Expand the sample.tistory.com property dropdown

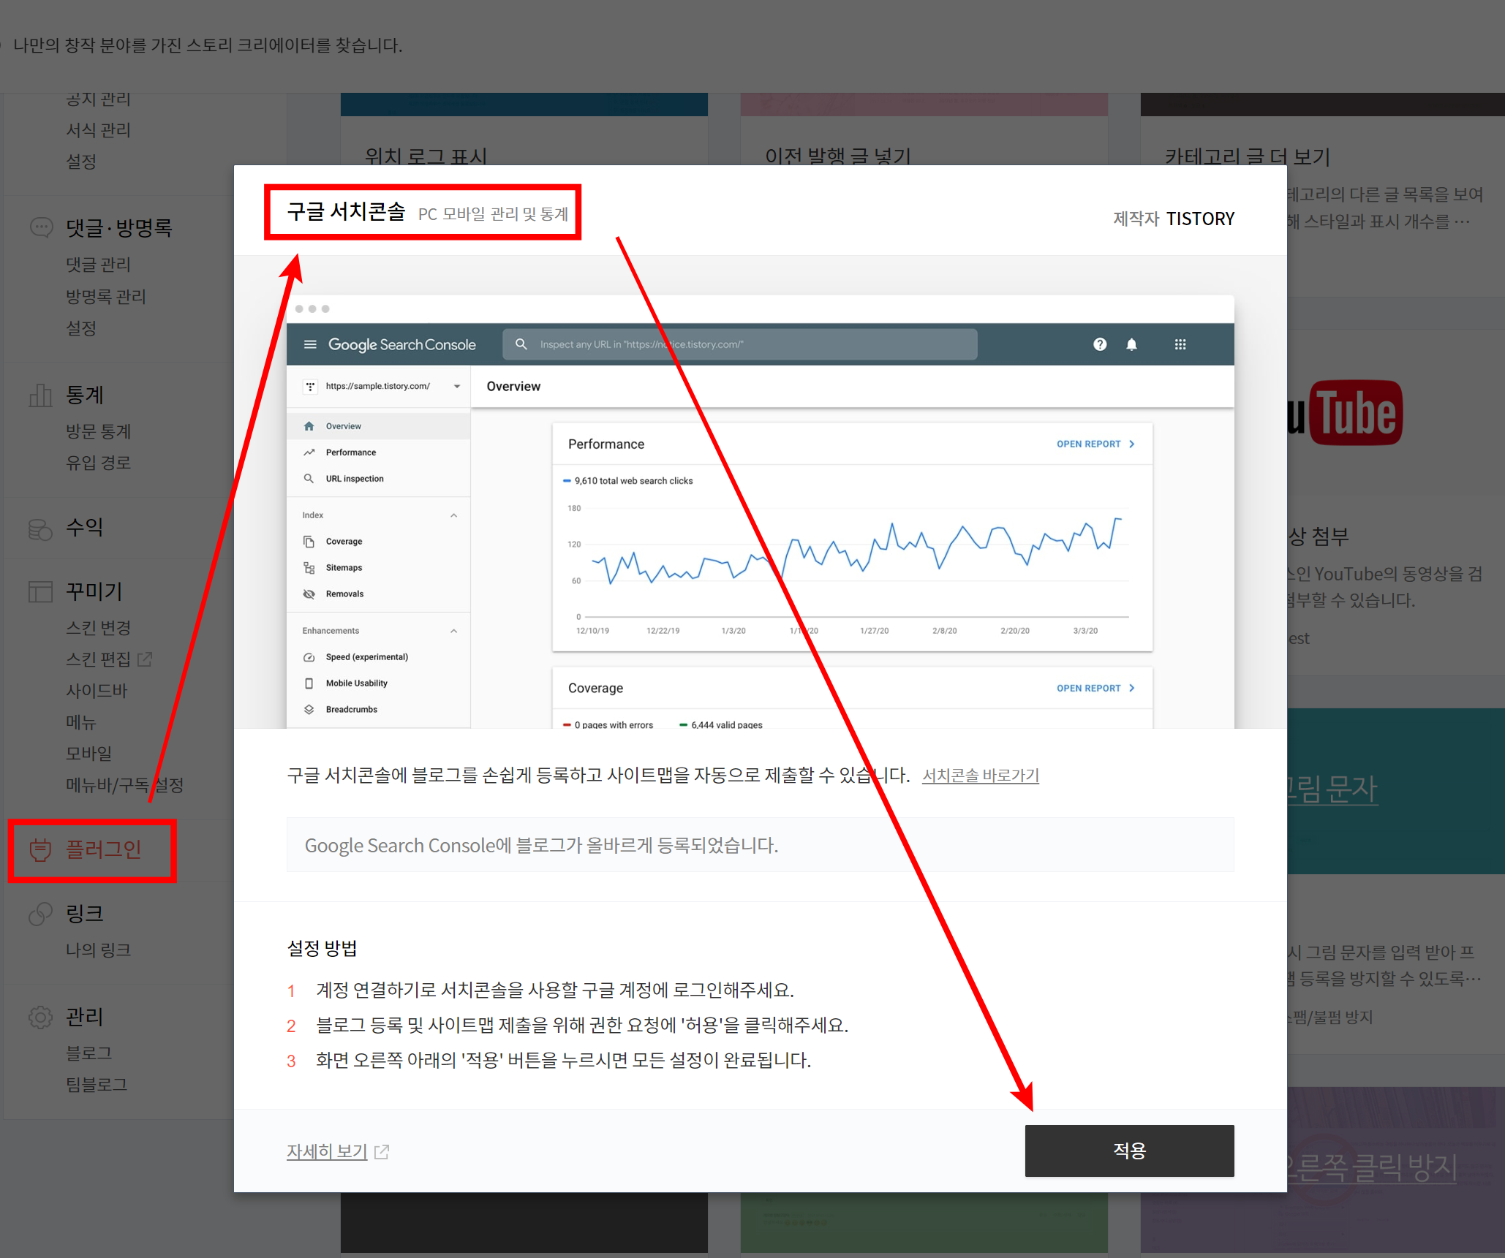tap(456, 386)
